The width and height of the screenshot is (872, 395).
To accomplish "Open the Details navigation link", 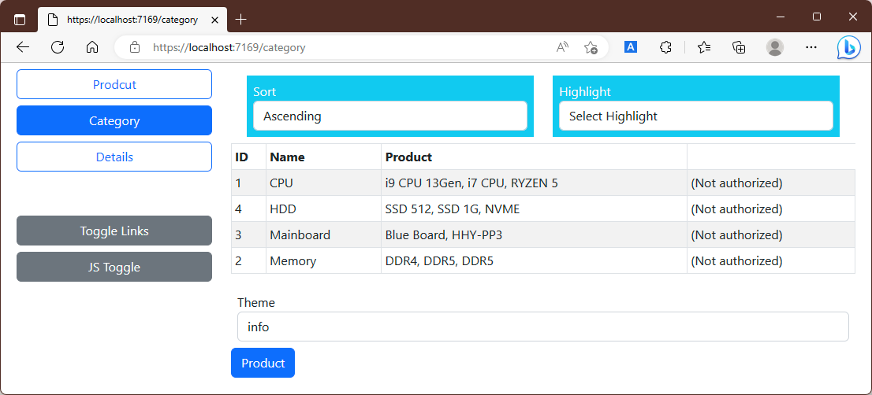I will pyautogui.click(x=114, y=157).
